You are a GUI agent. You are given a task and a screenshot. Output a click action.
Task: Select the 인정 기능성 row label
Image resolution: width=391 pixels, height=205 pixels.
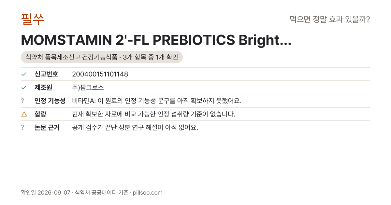pyautogui.click(x=50, y=101)
